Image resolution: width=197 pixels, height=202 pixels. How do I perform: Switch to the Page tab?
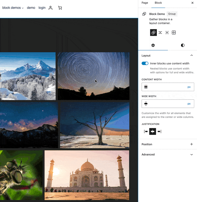(145, 3)
